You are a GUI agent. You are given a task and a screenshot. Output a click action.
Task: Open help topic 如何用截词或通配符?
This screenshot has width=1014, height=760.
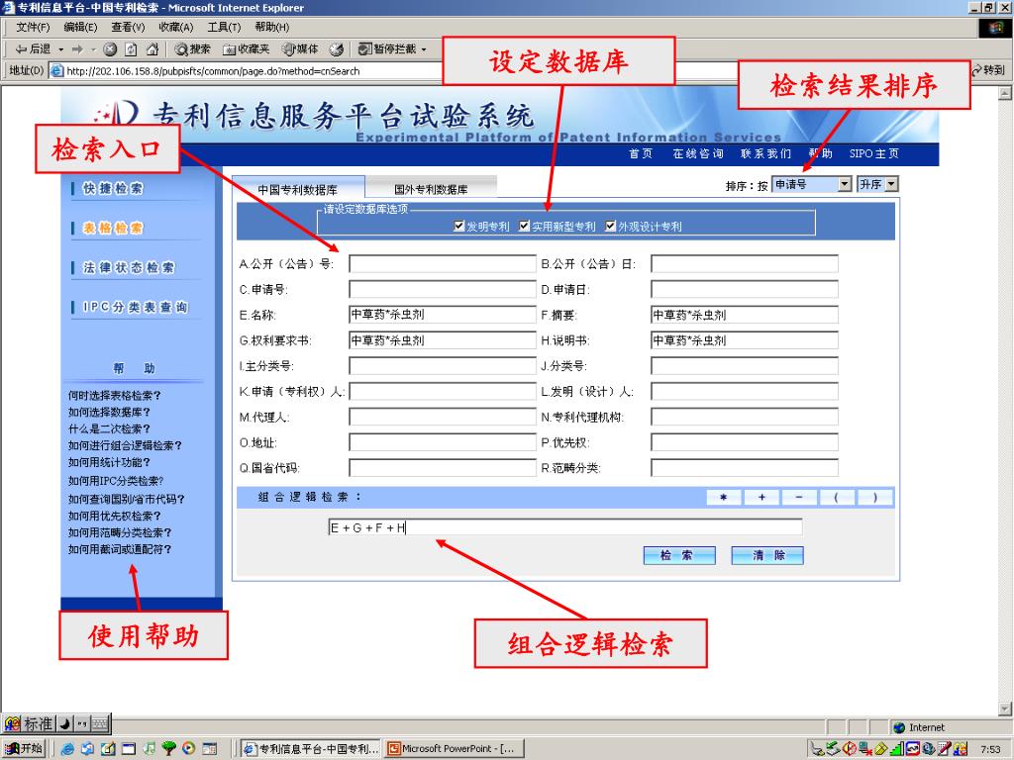[120, 549]
